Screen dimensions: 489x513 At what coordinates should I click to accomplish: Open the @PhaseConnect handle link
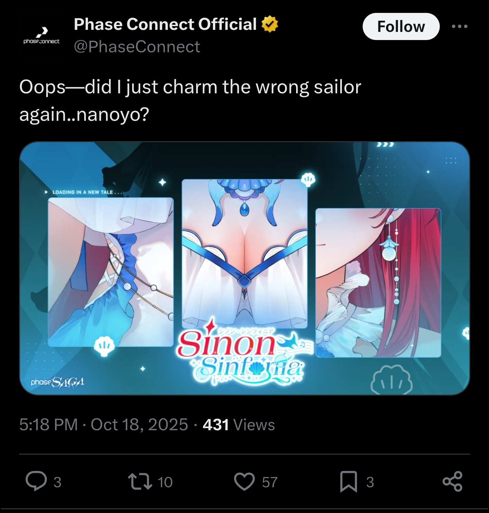(x=137, y=46)
